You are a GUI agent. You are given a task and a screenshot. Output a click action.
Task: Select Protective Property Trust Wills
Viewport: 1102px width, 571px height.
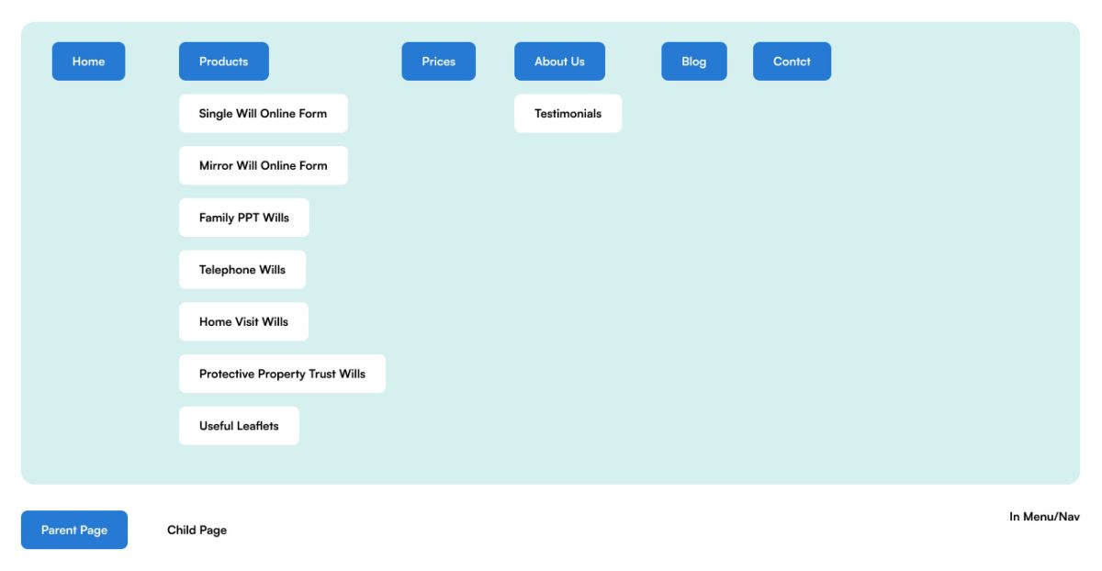tap(282, 375)
